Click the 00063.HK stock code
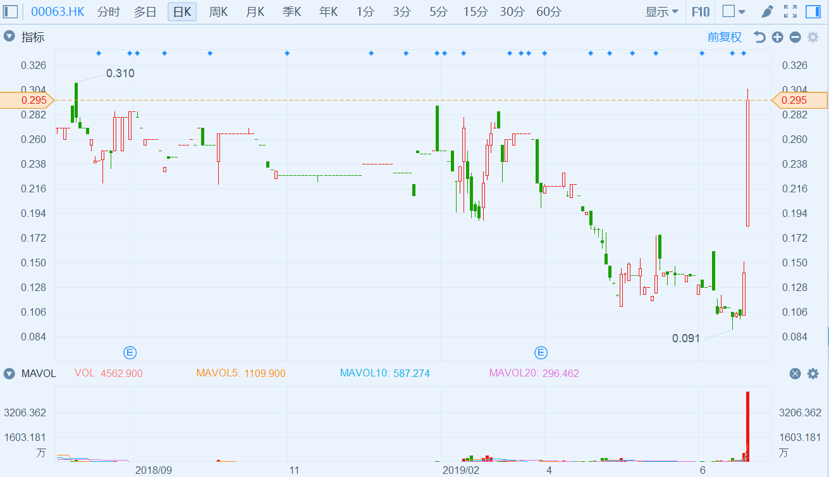This screenshot has height=477, width=829. (x=58, y=11)
